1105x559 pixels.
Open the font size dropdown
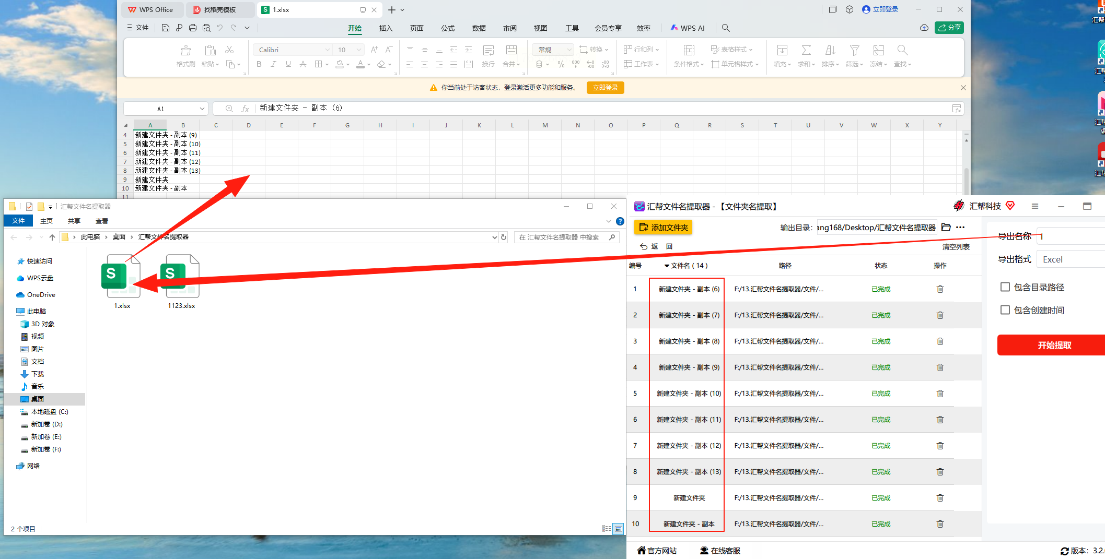[358, 50]
